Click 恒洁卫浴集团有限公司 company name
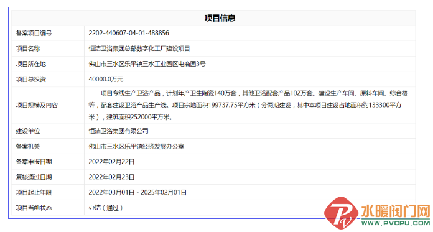Viewport: 433px width, 232px height. [118, 131]
